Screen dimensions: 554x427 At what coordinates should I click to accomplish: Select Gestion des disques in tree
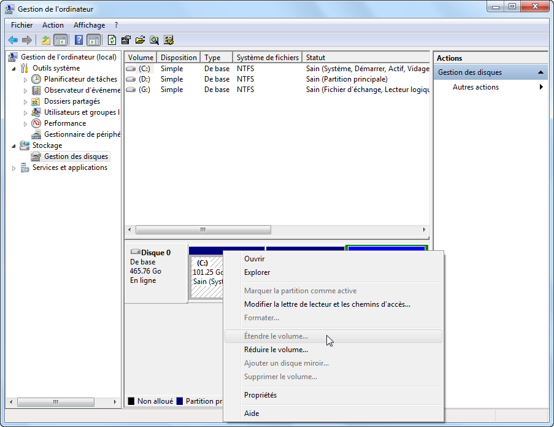[x=70, y=156]
